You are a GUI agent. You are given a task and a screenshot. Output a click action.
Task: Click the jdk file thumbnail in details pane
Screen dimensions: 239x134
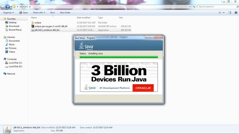coord(7,130)
